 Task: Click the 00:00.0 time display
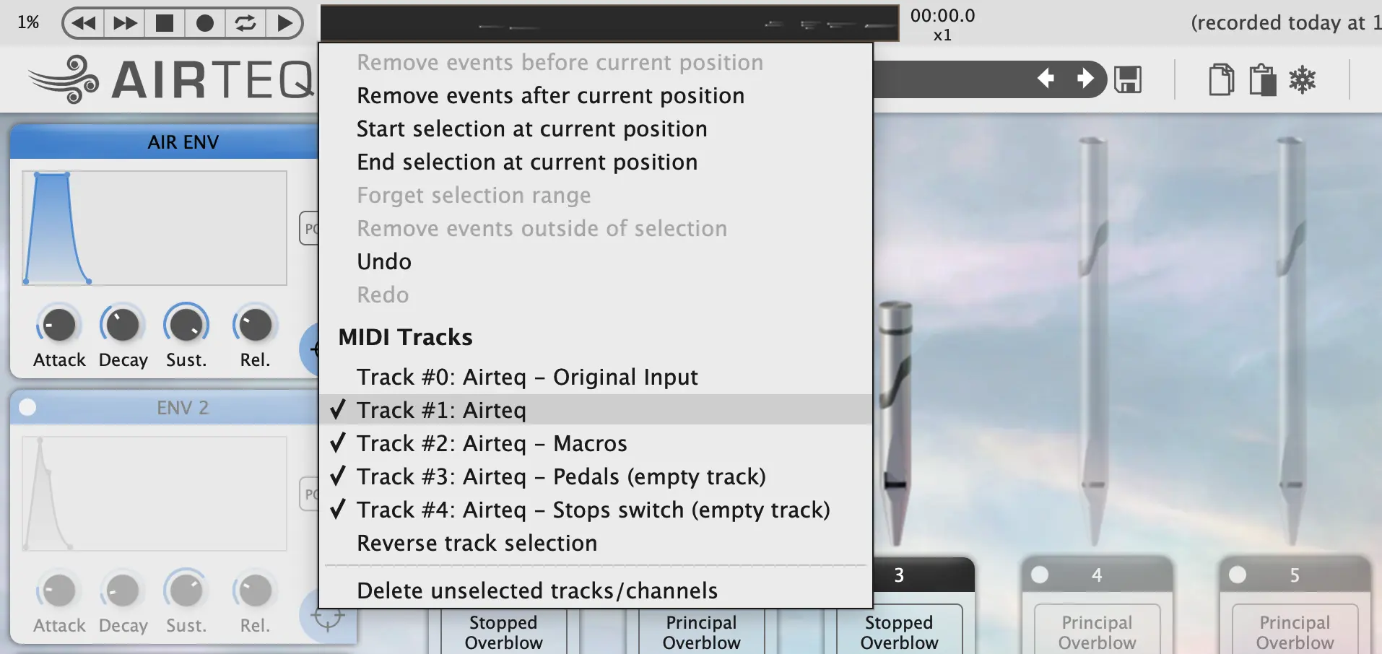942,15
